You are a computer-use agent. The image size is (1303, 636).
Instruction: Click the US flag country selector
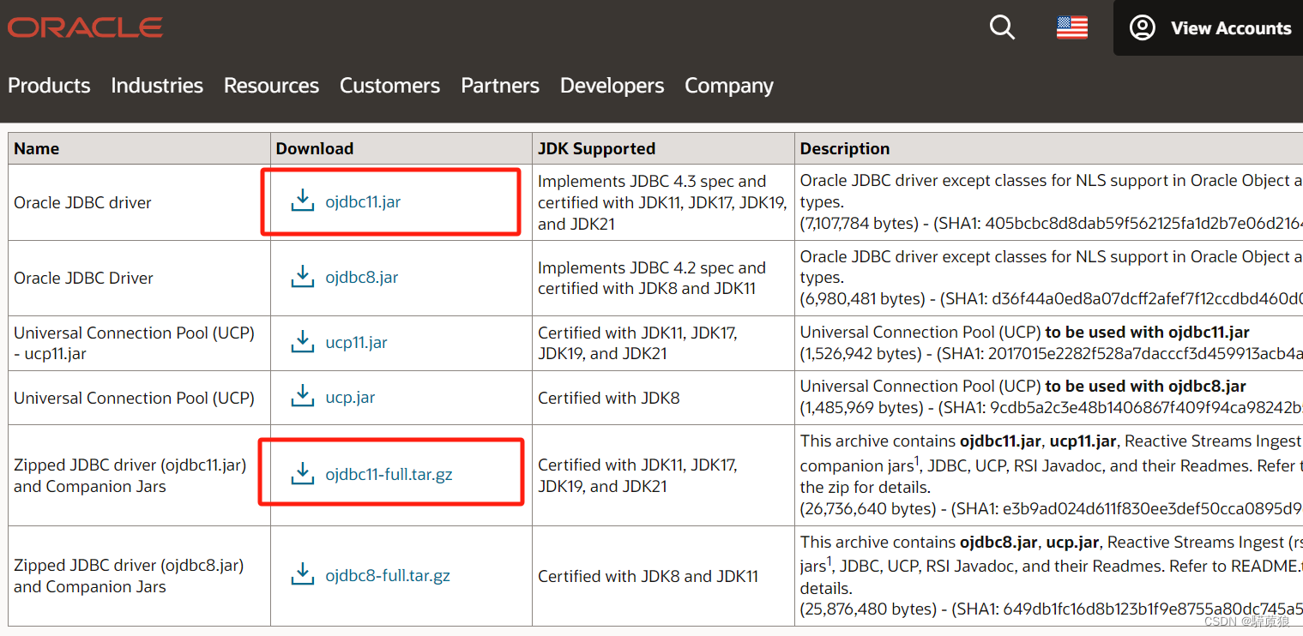pos(1072,27)
